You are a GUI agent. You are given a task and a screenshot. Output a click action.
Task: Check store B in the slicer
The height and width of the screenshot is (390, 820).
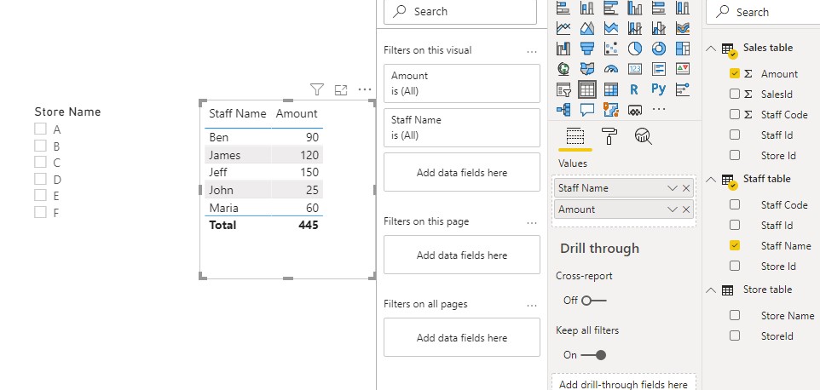point(40,146)
